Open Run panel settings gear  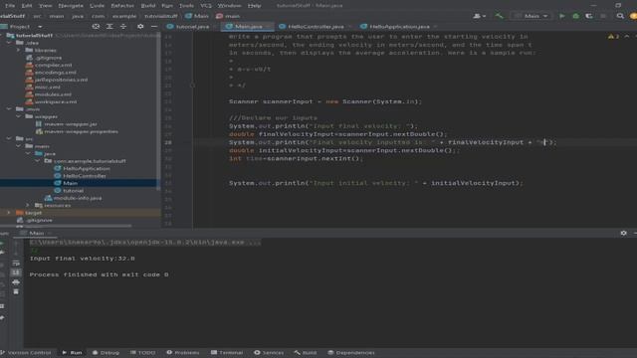623,233
